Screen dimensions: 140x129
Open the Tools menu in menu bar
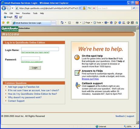[x=35, y=13]
